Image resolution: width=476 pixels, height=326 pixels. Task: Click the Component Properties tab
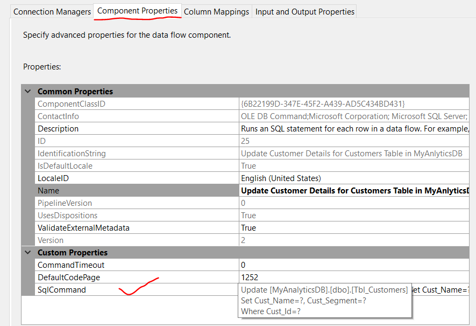(x=137, y=10)
